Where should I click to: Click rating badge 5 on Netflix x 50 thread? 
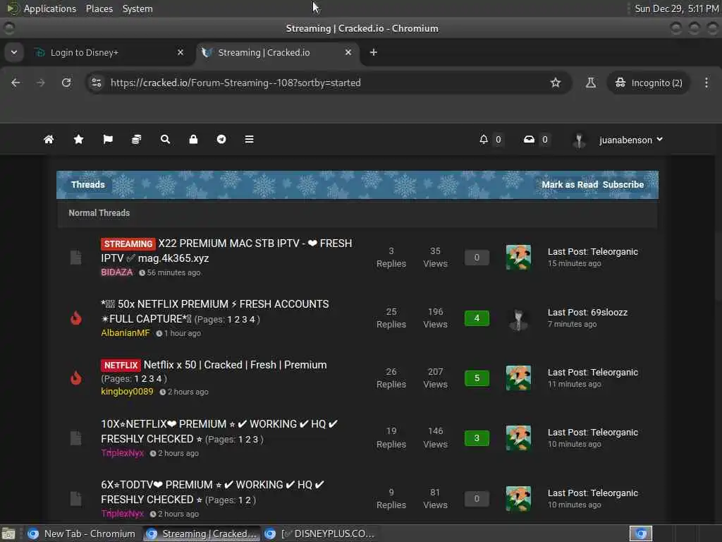(477, 378)
